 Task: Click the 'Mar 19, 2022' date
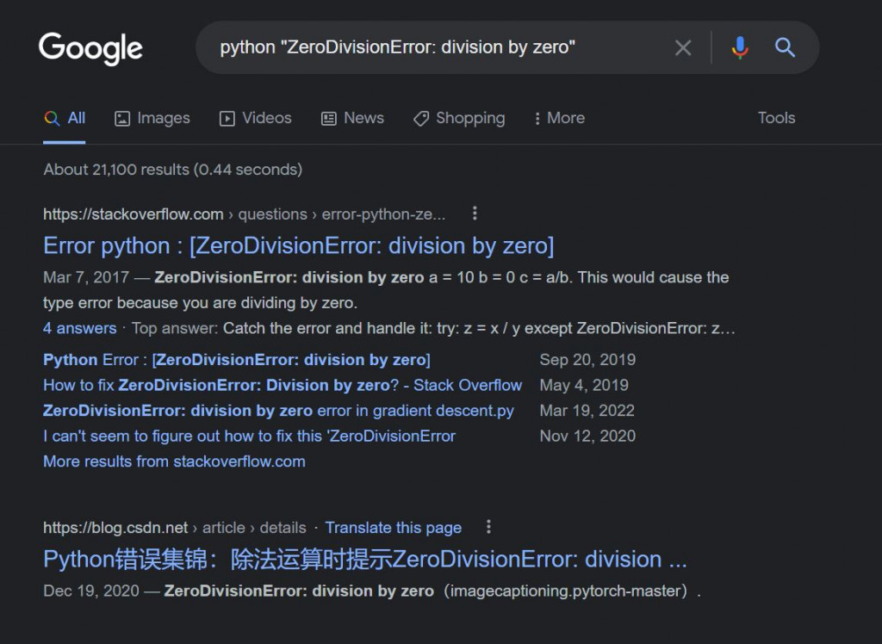[x=587, y=411]
